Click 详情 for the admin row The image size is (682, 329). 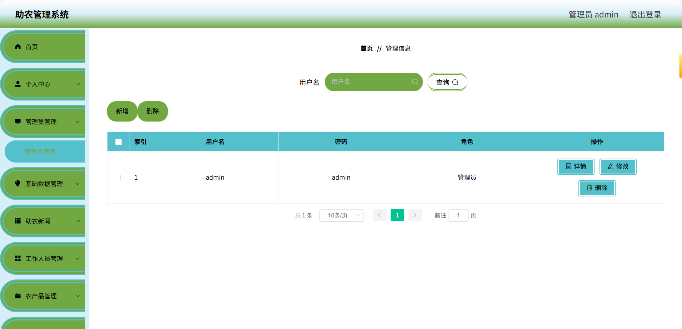point(576,166)
